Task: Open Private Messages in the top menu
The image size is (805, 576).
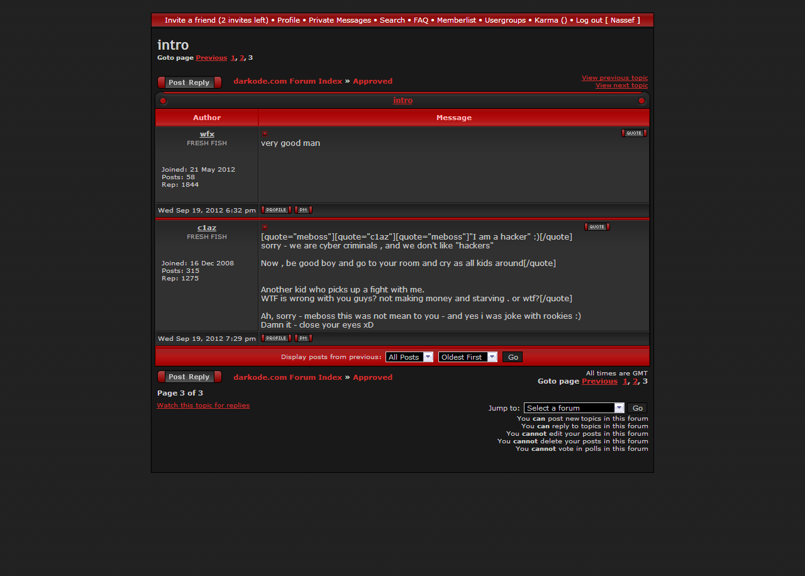Action: pos(340,20)
